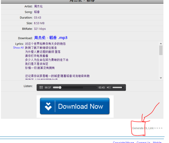Open the Copyright/Abuse footer link
This screenshot has width=169, height=143.
pyautogui.click(x=124, y=142)
